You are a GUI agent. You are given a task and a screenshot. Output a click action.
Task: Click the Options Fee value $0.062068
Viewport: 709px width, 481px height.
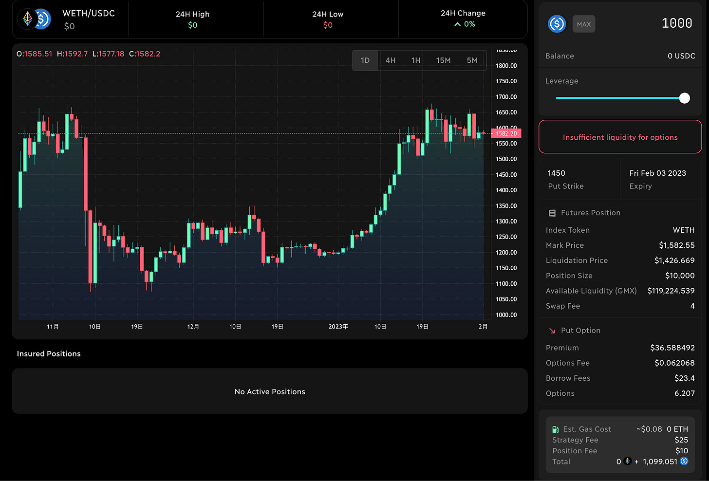(674, 363)
